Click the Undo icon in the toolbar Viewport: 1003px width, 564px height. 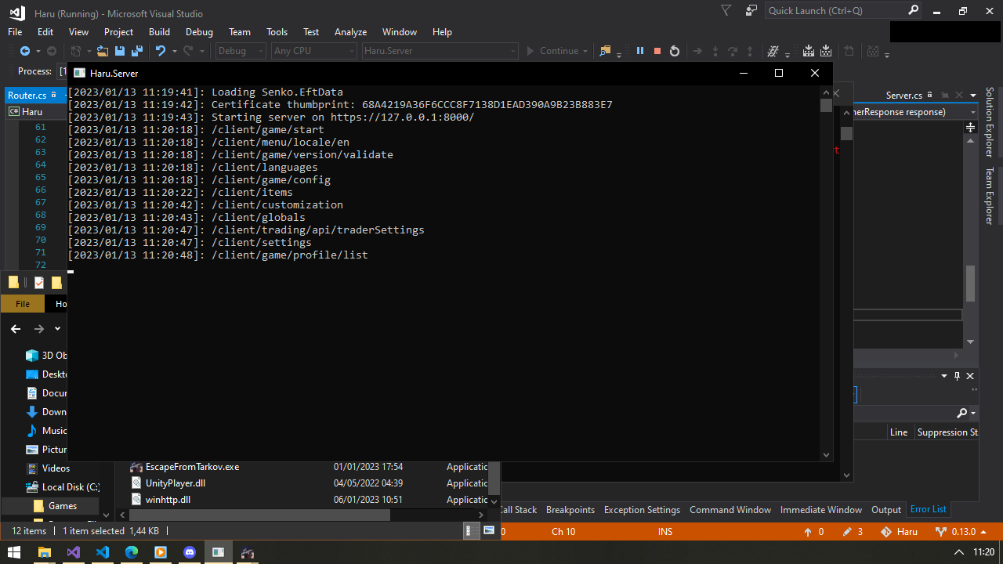(162, 50)
